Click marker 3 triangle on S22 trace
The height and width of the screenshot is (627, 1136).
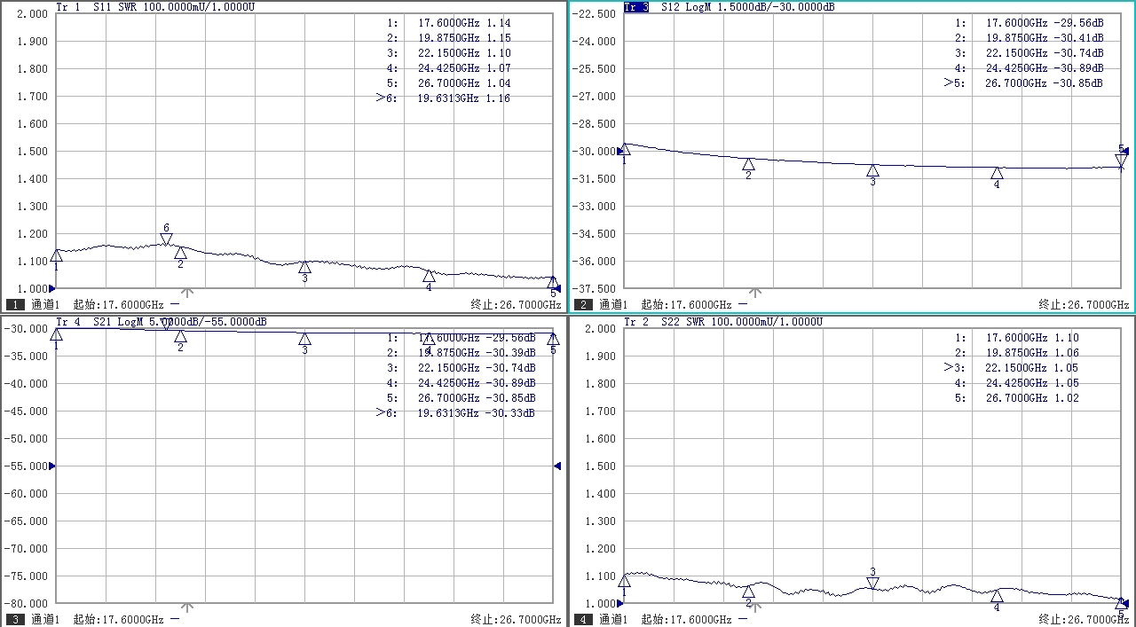(x=872, y=583)
